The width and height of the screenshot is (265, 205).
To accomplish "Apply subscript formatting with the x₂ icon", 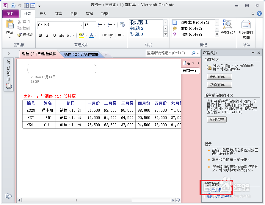I will [x=68, y=35].
